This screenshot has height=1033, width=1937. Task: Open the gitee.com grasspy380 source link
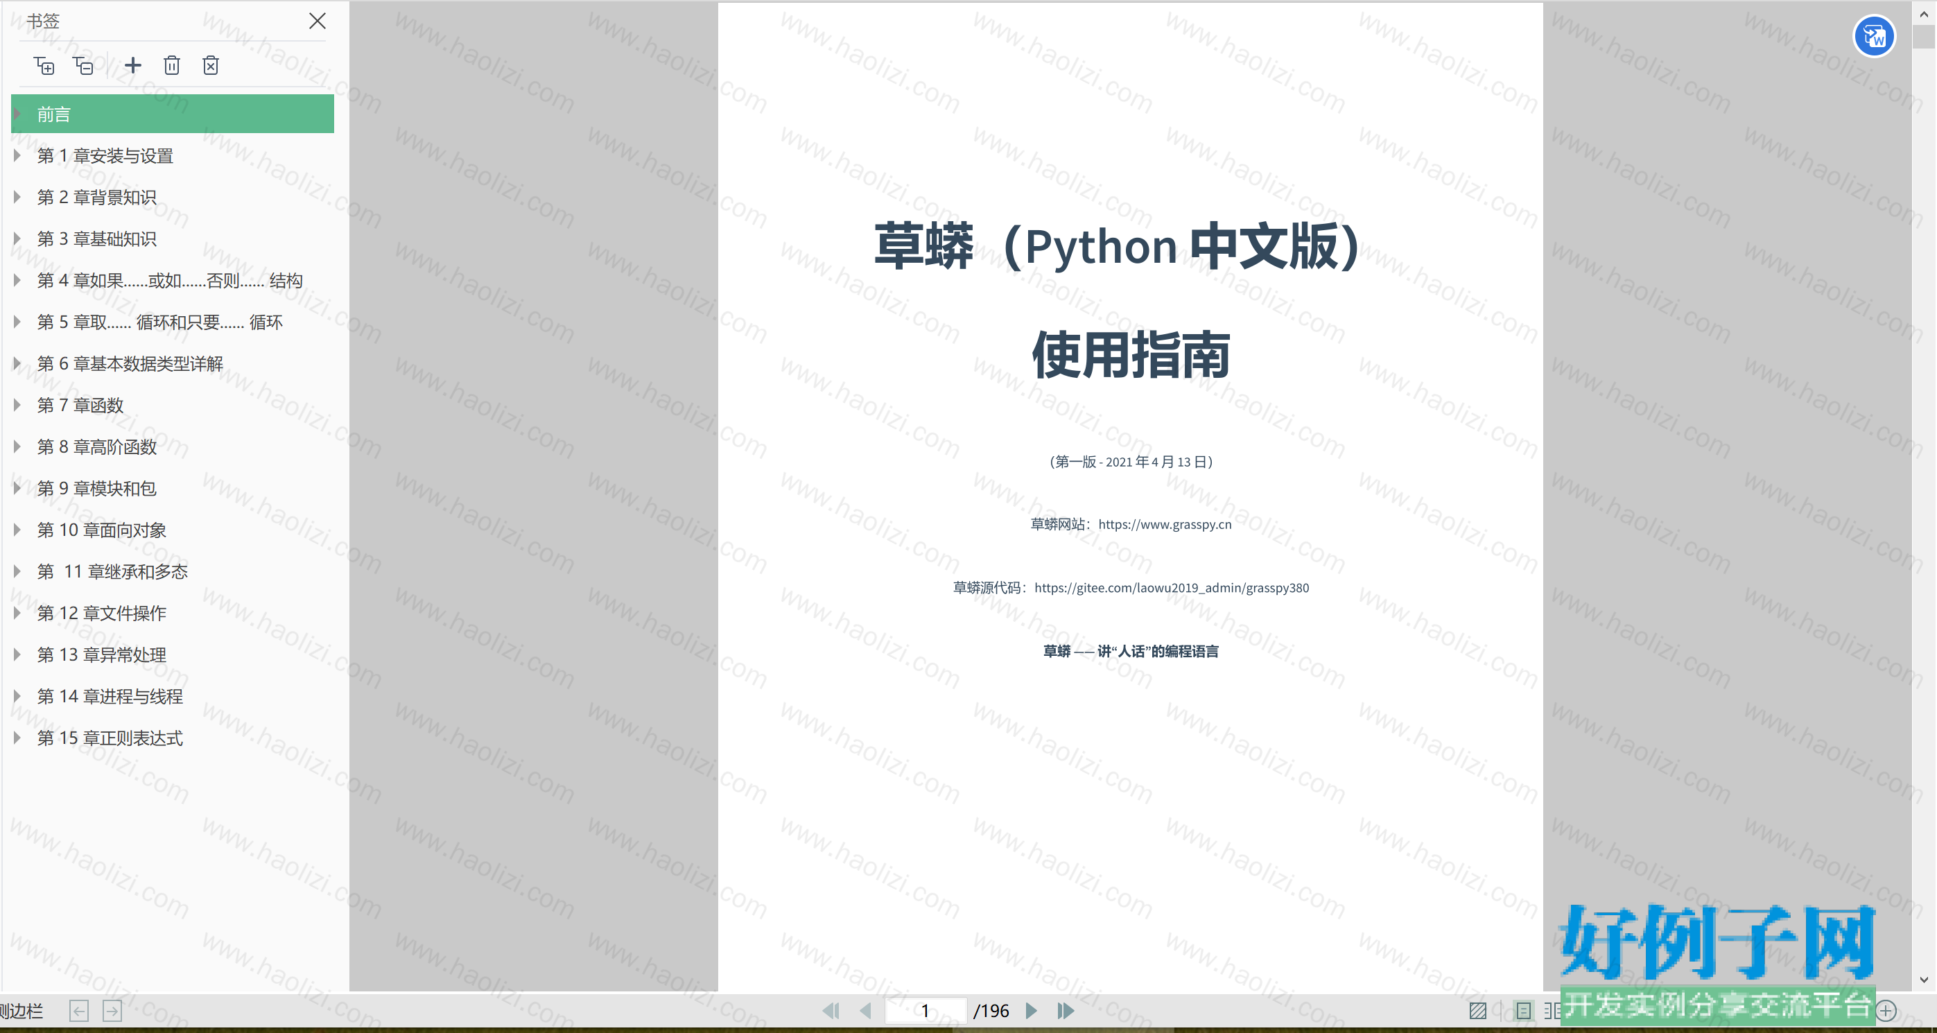(x=1172, y=587)
